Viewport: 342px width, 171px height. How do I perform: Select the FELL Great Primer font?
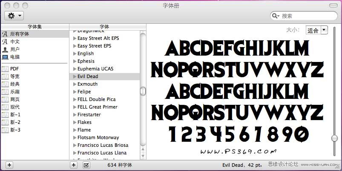pos(105,107)
